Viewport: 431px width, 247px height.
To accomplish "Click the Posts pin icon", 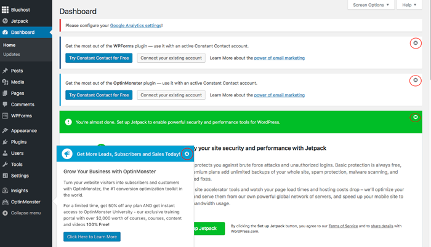I will tap(6, 71).
